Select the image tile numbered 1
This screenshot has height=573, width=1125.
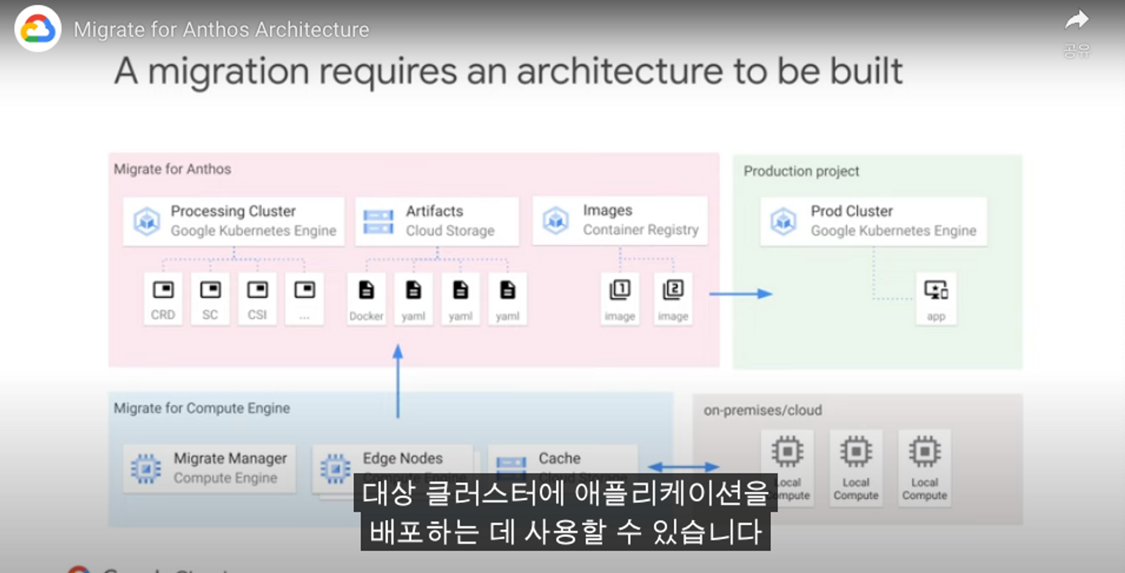point(620,299)
